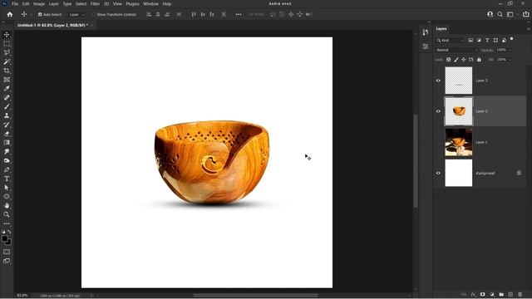The height and width of the screenshot is (299, 532).
Task: Hide Layer 2 with its eye icon
Action: click(x=438, y=111)
